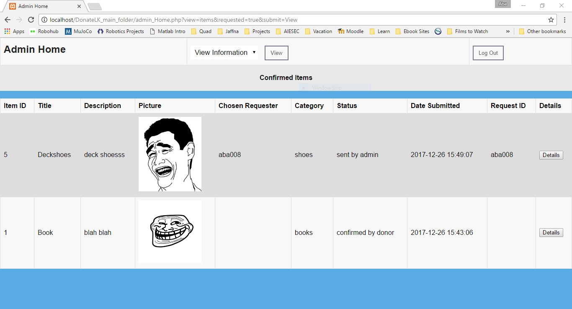Expand the View Information dropdown

(x=224, y=52)
